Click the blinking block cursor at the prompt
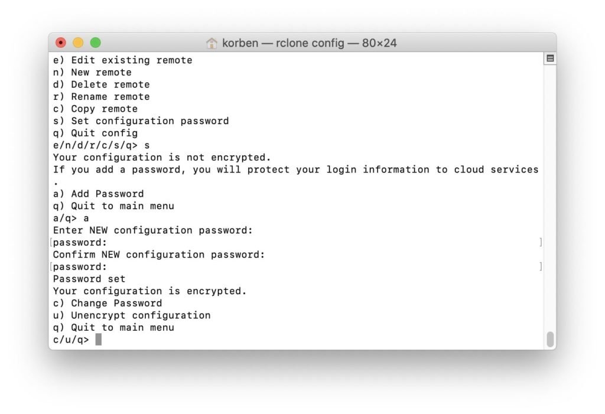This screenshot has height=414, width=605. [98, 339]
